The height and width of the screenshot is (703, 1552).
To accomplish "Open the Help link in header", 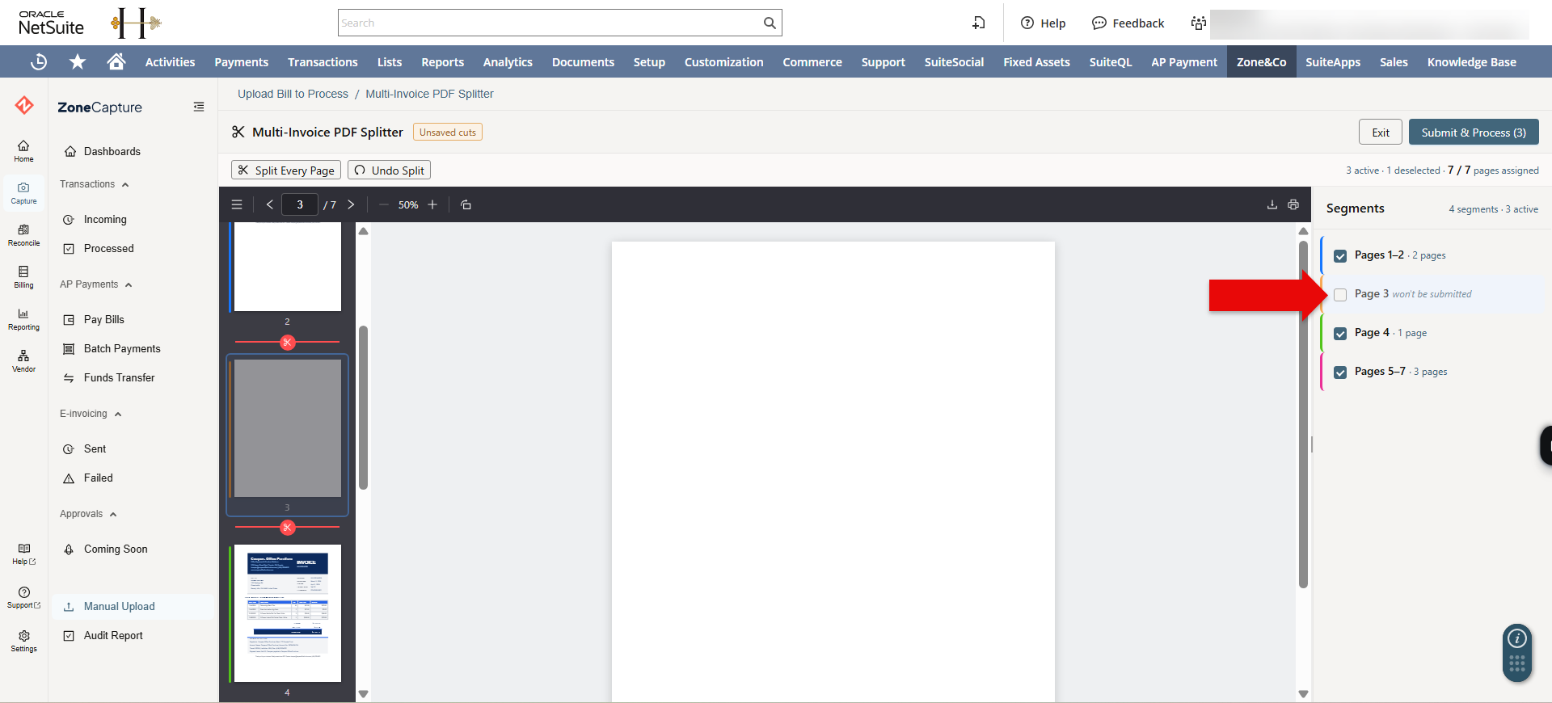I will tap(1043, 23).
